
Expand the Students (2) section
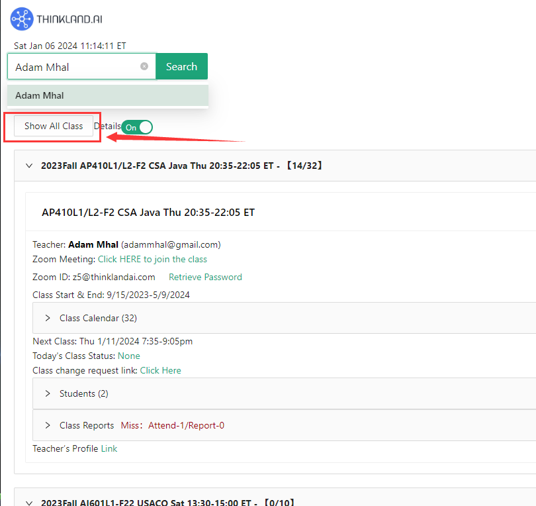click(x=83, y=393)
